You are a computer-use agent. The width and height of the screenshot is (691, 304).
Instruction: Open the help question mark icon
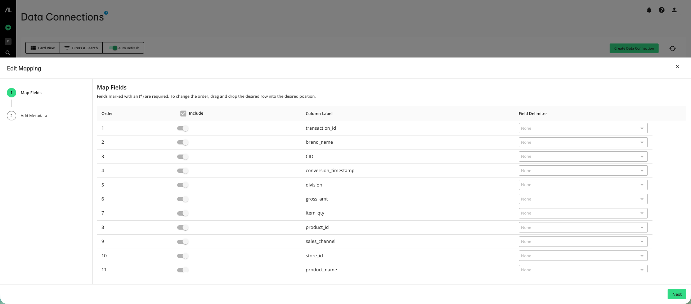coord(661,10)
